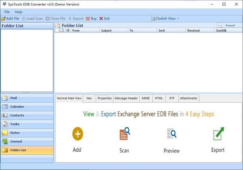Screen dimensions: 243x170
Task: Open the Switch View dropdown
Action: tap(165, 18)
